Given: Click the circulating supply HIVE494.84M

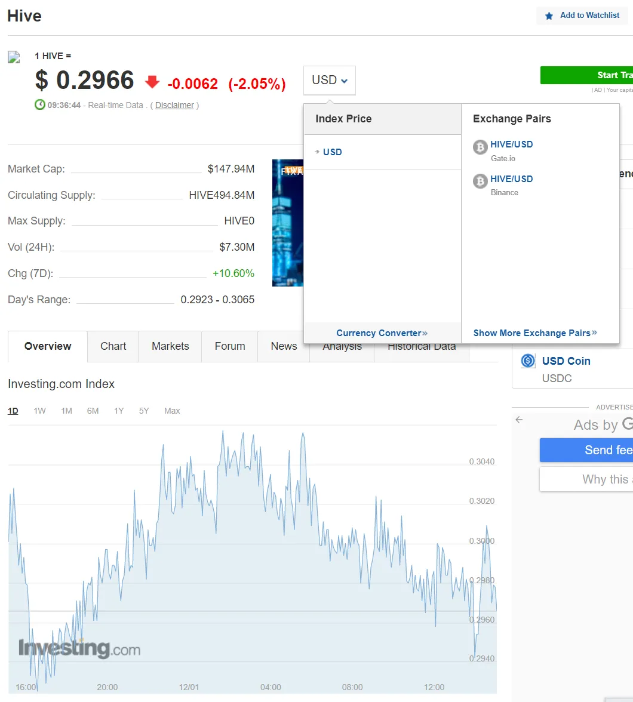Looking at the screenshot, I should point(222,195).
